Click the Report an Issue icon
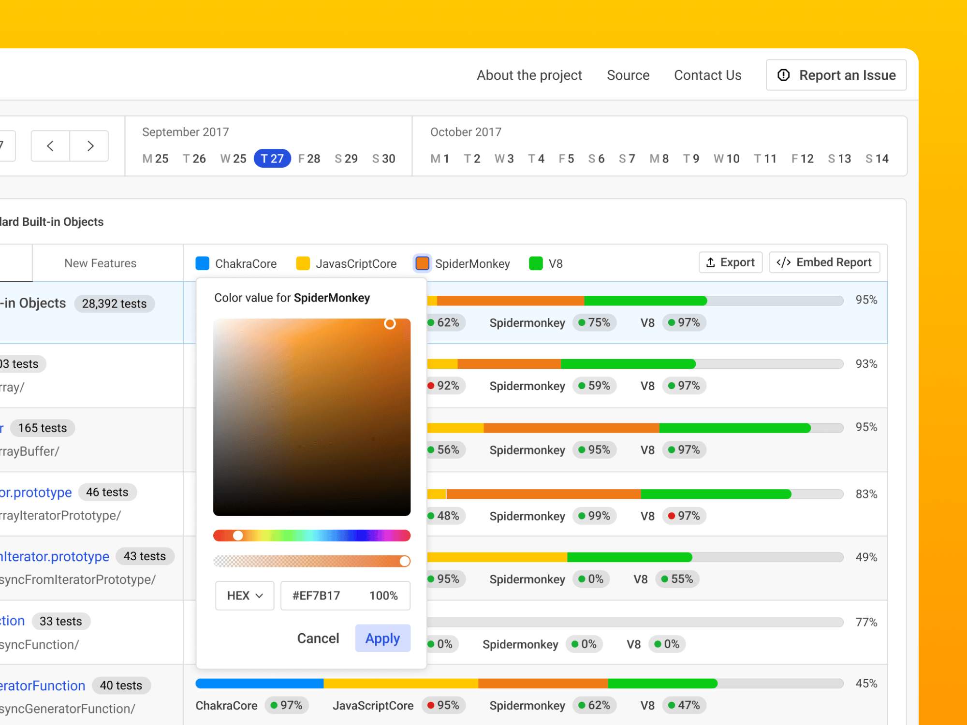The image size is (967, 725). click(783, 74)
